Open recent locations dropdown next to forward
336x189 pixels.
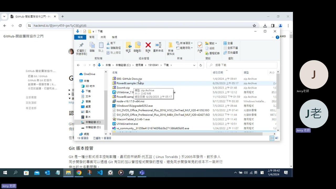click(x=90, y=65)
